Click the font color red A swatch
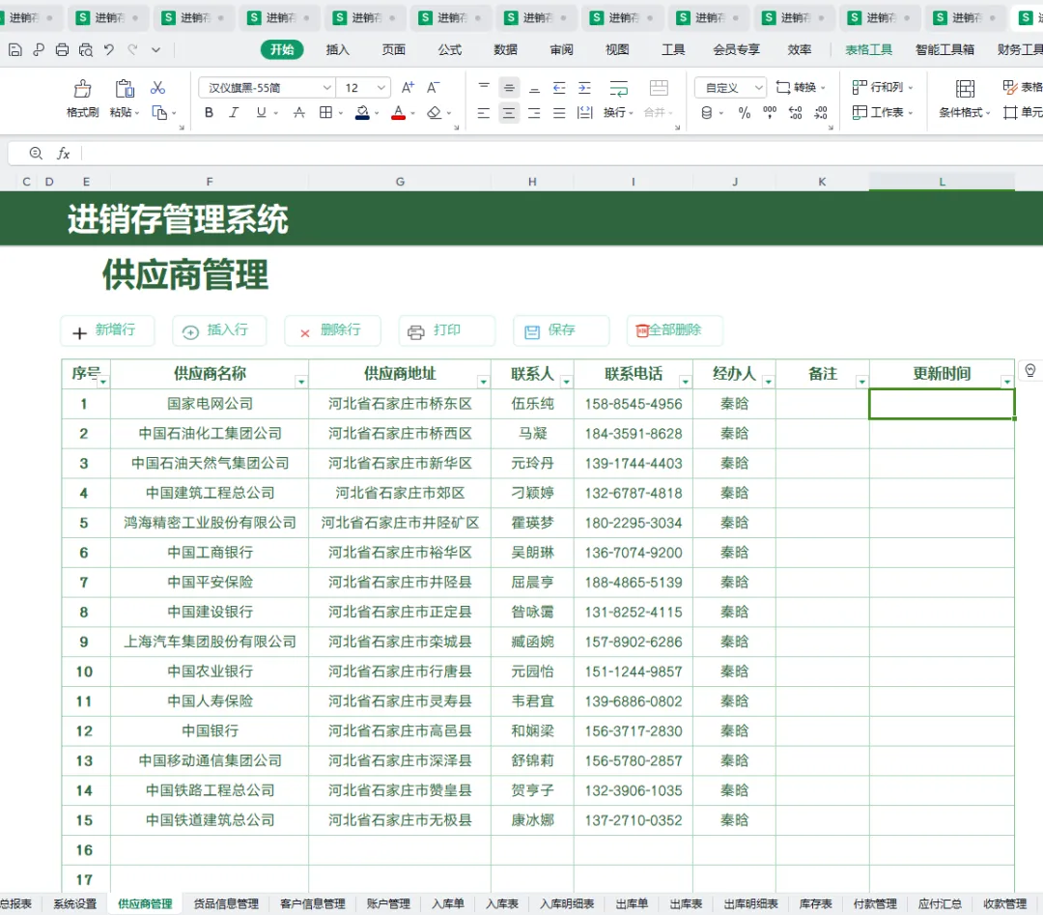Image resolution: width=1043 pixels, height=915 pixels. 399,112
